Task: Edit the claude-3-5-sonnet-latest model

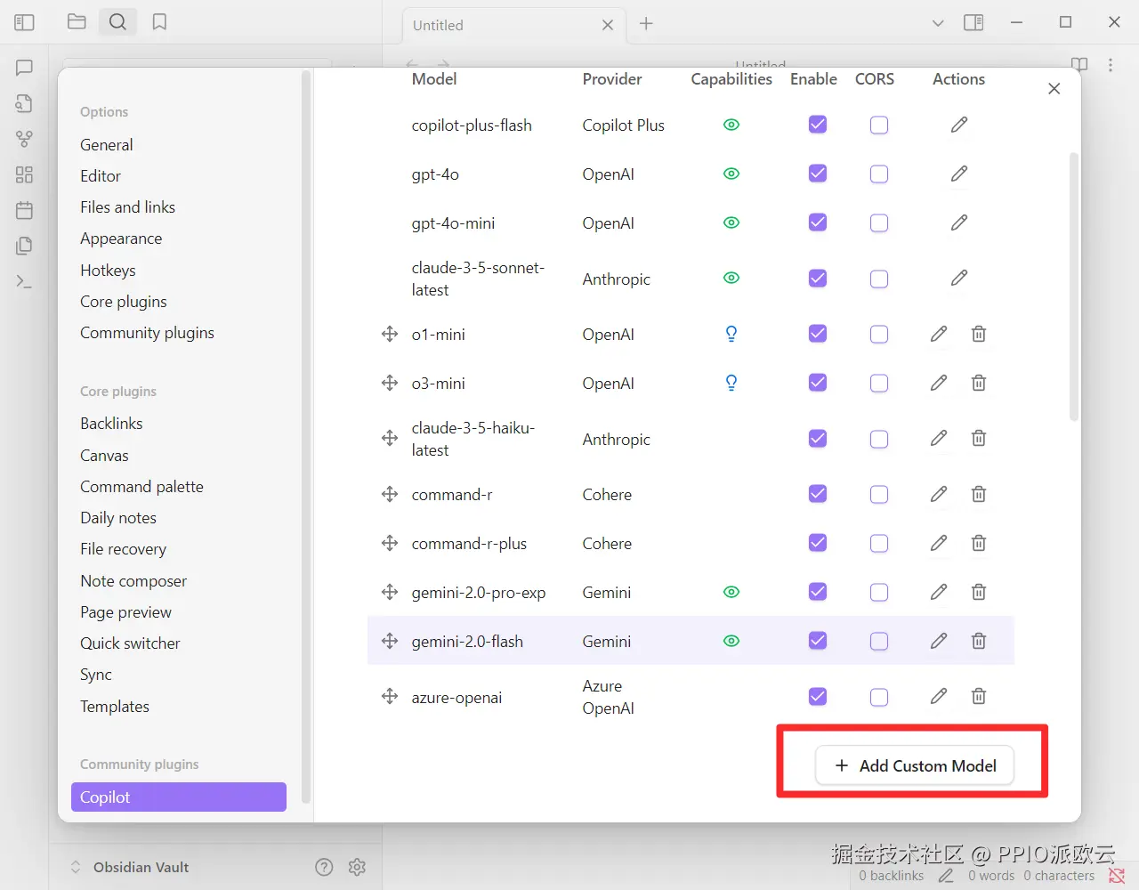Action: (x=958, y=279)
